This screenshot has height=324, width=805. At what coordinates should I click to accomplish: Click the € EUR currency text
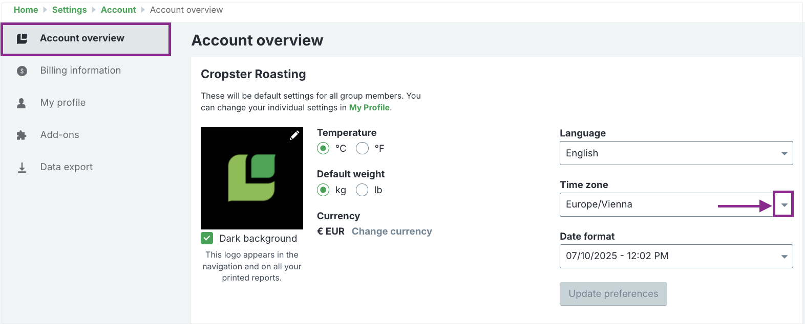pyautogui.click(x=331, y=232)
